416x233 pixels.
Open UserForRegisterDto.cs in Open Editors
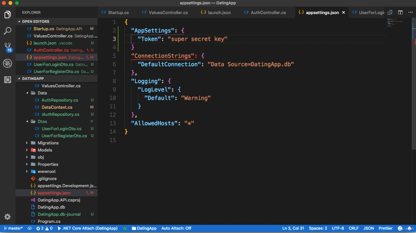(57, 71)
